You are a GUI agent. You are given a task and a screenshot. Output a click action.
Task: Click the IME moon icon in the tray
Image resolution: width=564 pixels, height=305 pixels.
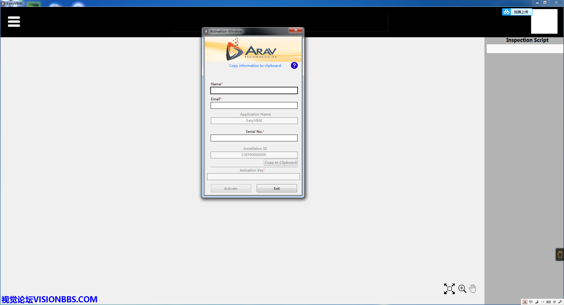point(537,302)
